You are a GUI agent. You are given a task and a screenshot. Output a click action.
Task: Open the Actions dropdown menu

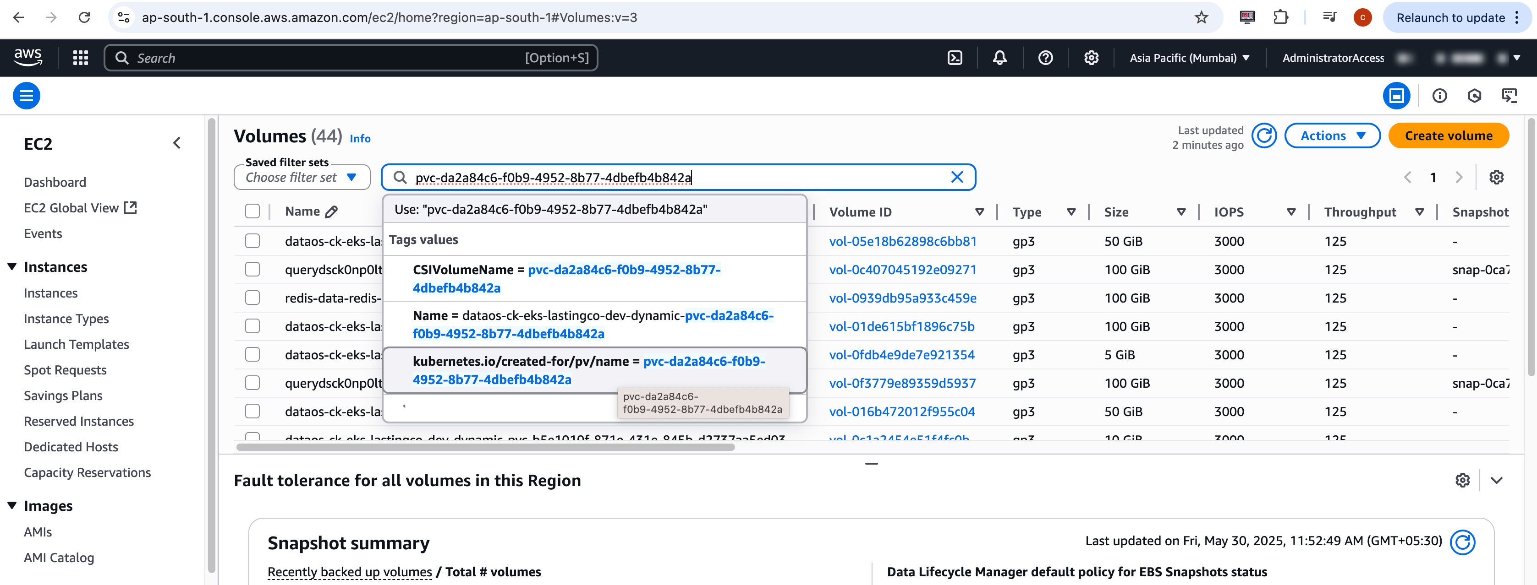click(x=1332, y=136)
